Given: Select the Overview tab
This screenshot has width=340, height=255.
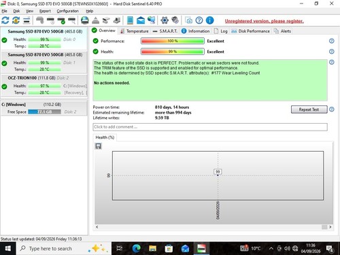Looking at the screenshot, I should [x=104, y=31].
